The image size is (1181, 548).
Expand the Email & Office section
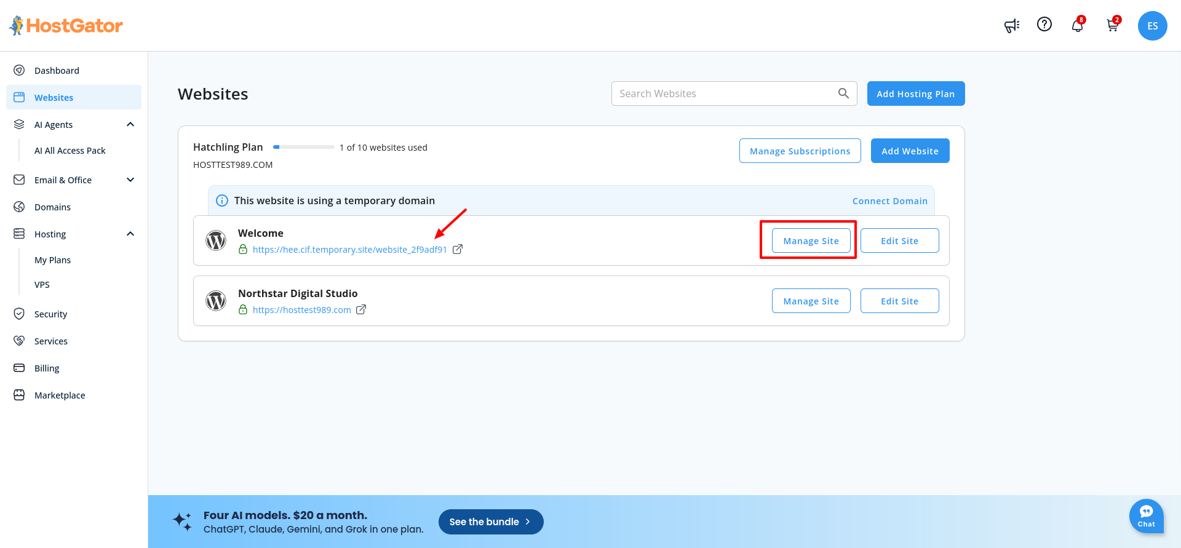coord(130,180)
